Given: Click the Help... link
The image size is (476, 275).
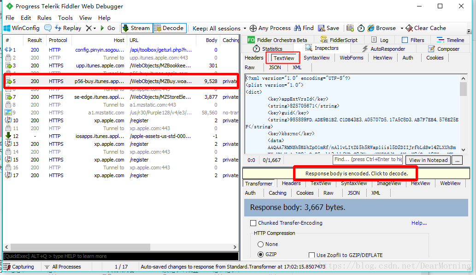Looking at the screenshot, I should coord(419,223).
